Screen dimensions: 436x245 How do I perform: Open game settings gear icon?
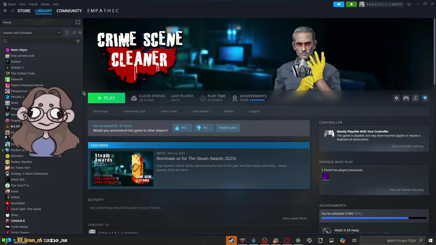(396, 98)
